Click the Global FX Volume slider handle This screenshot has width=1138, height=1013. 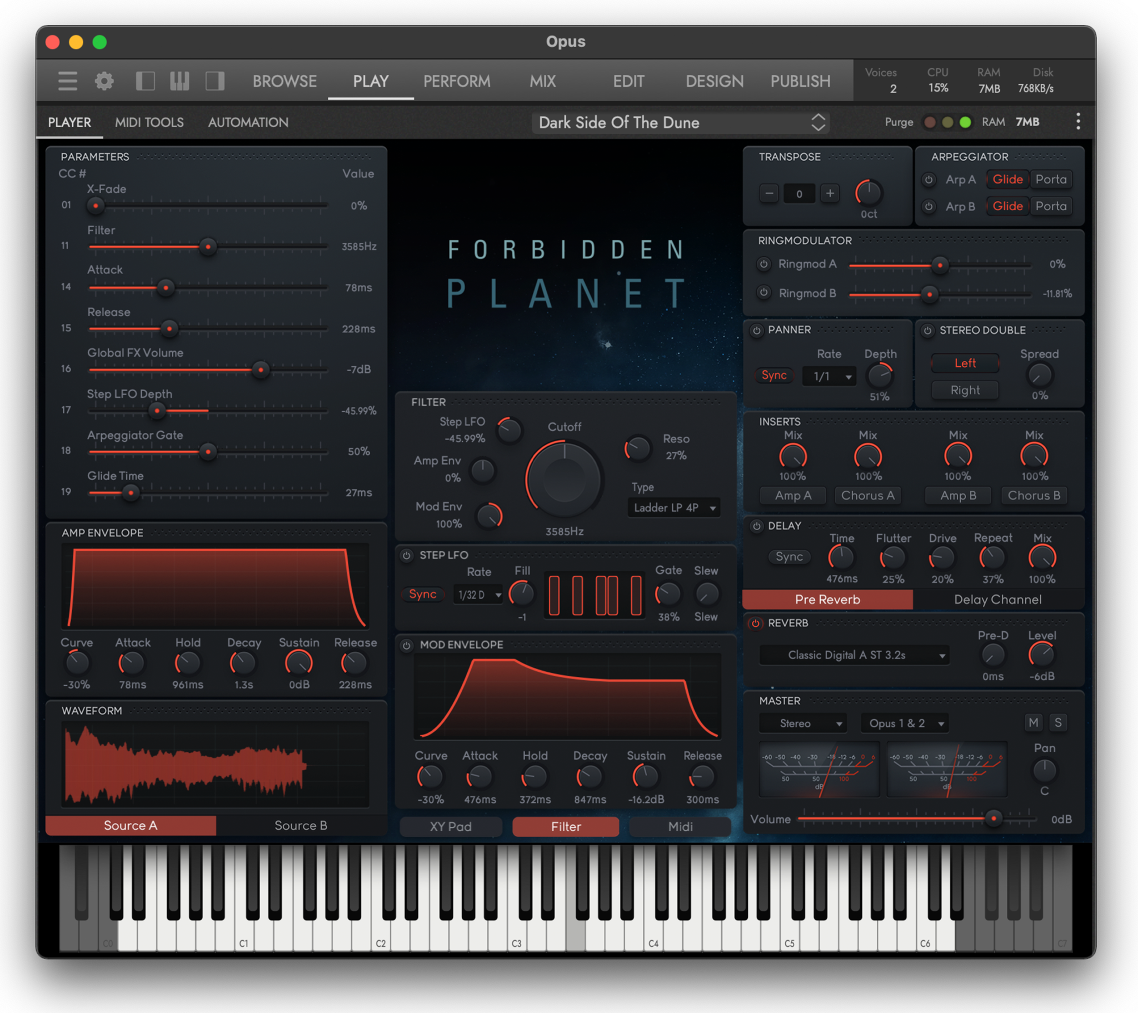260,370
